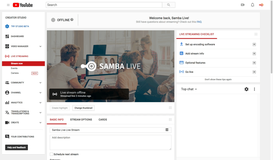
Task: Click the Translations & Transcriptions icon
Action: [x=7, y=112]
